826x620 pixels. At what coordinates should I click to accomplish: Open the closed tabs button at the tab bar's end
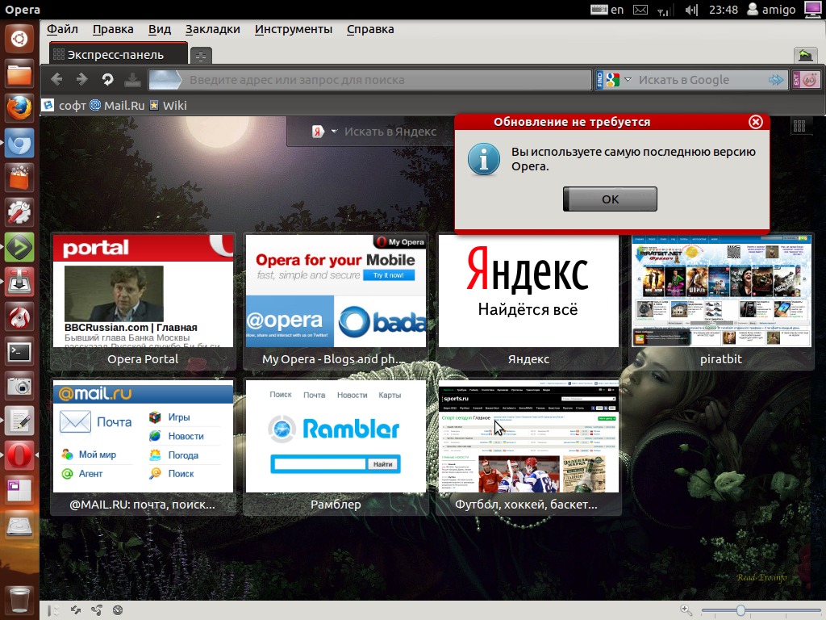pos(804,54)
